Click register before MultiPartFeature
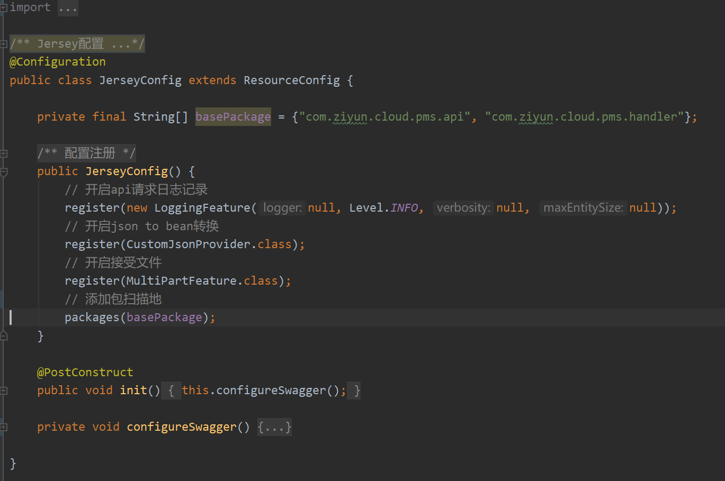 (92, 281)
